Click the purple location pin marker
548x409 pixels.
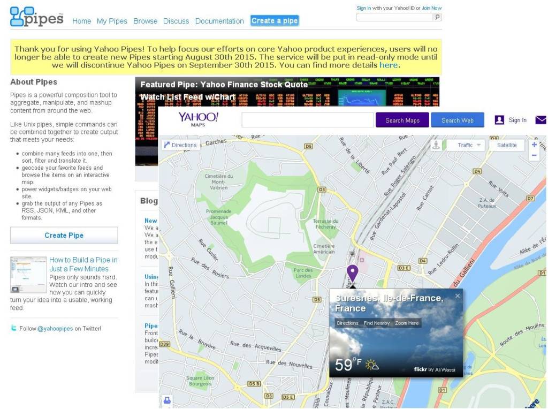coord(352,273)
